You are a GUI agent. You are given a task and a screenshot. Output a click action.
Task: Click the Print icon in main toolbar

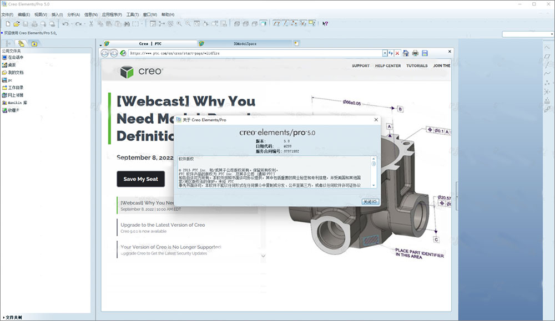34,24
